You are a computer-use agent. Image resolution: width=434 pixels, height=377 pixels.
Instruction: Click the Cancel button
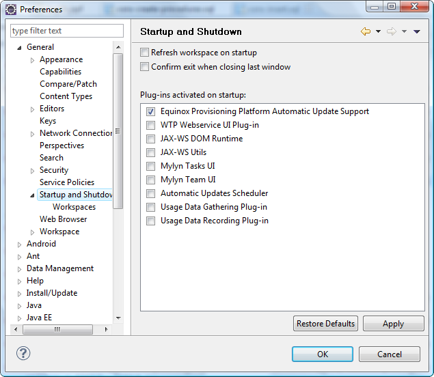pos(390,354)
